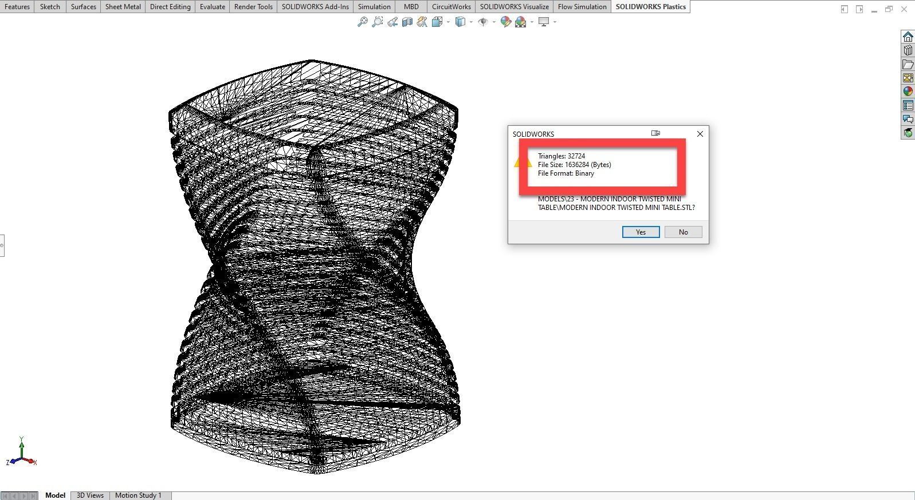Open the MBD tab
Image resolution: width=915 pixels, height=500 pixels.
pos(411,7)
